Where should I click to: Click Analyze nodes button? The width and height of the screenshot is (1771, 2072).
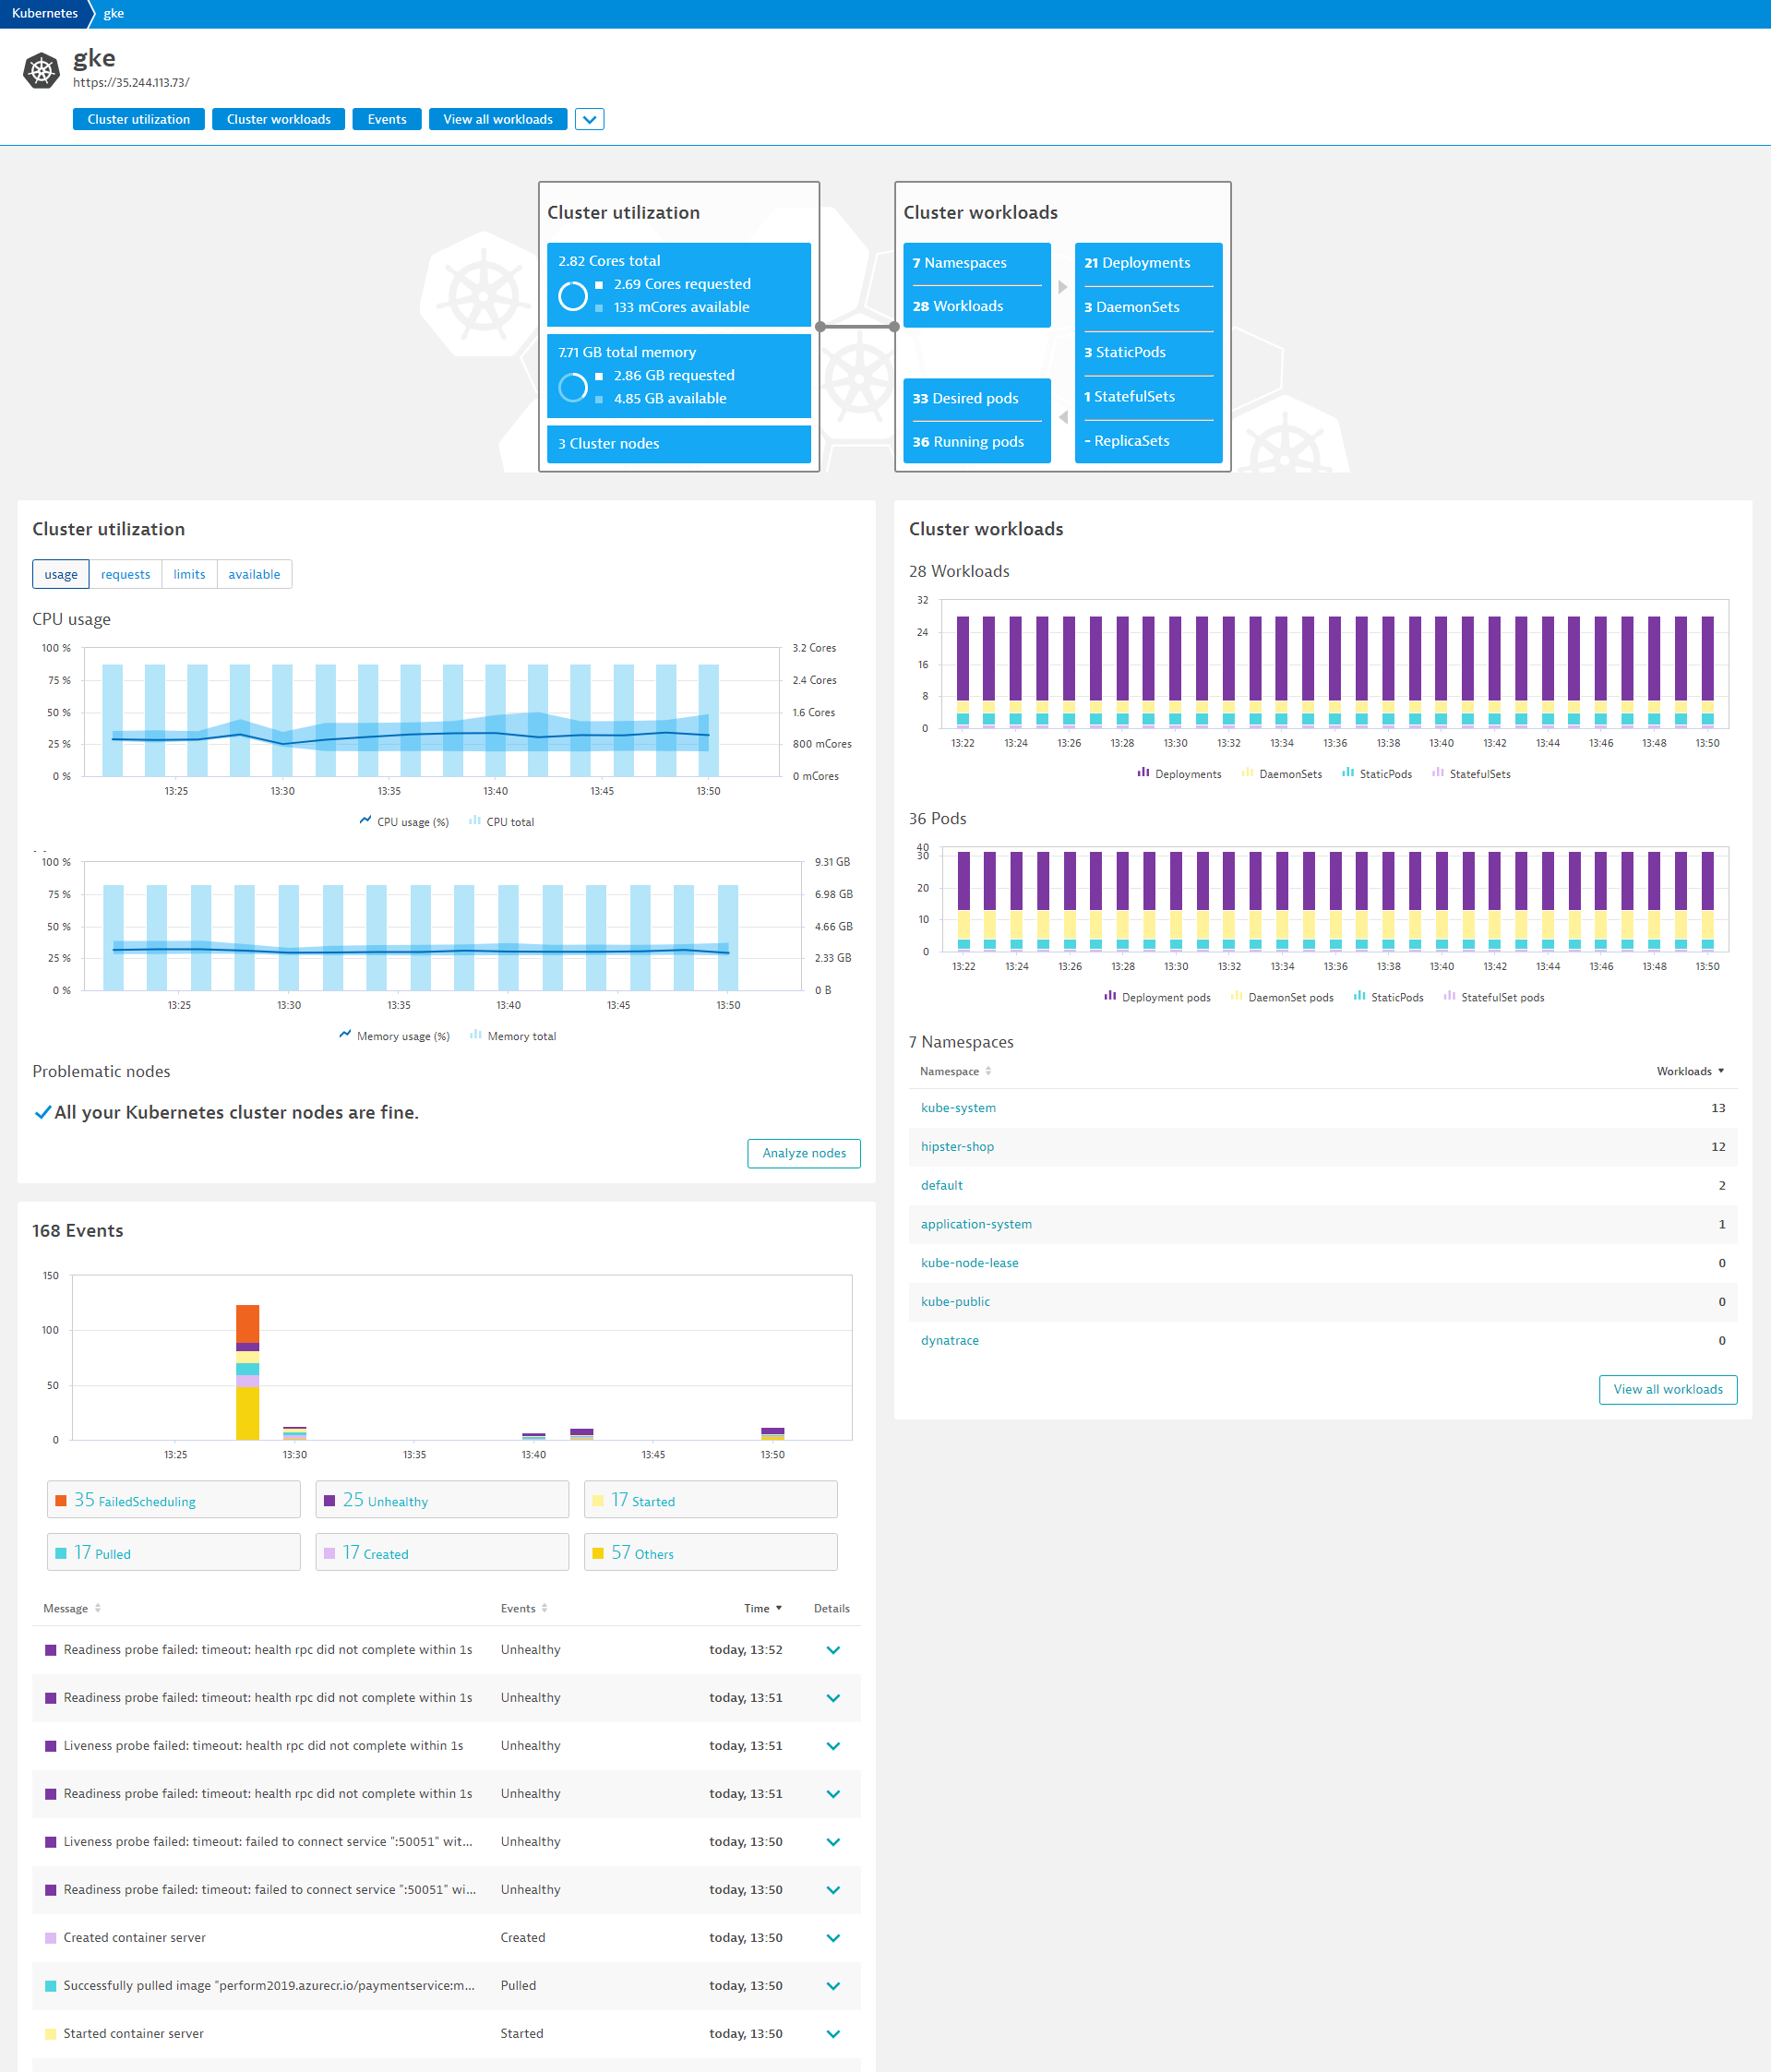coord(804,1153)
